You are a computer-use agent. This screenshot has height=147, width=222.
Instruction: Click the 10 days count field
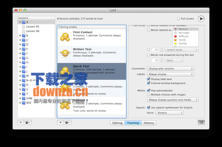click(155, 60)
